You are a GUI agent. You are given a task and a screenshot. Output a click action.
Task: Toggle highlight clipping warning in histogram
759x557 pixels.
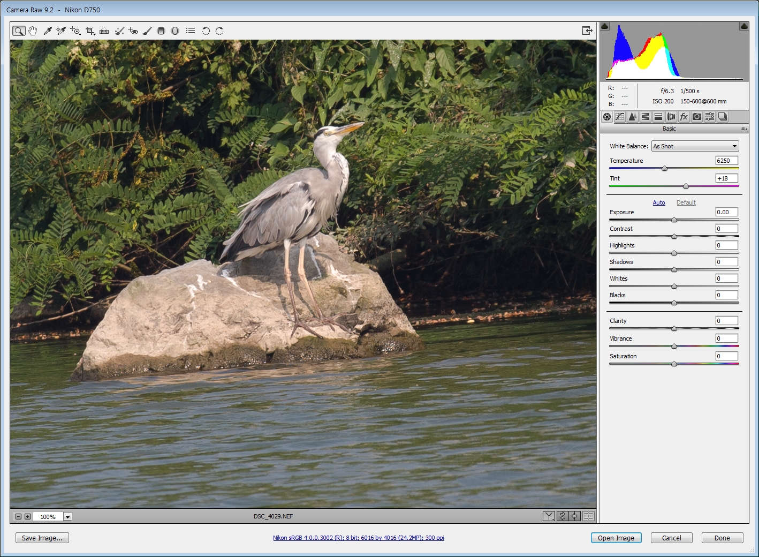point(743,26)
